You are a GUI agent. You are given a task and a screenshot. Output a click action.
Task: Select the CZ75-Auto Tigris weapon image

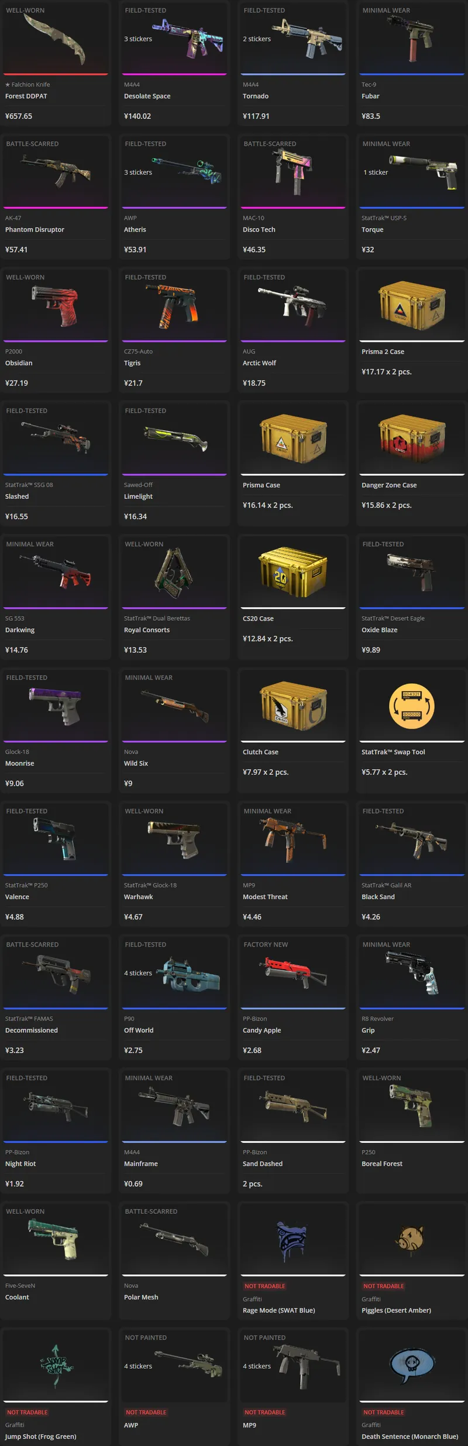pyautogui.click(x=174, y=306)
